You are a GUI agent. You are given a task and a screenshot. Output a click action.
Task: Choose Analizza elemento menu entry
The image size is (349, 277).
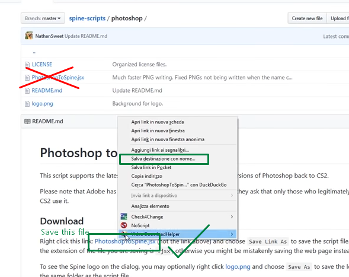178,206
